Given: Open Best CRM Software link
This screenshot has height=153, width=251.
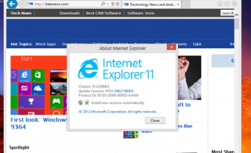Looking at the screenshot, I should pyautogui.click(x=103, y=13).
